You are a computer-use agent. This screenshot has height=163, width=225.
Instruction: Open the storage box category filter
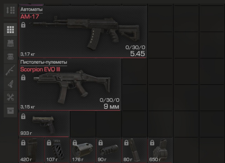point(10,111)
